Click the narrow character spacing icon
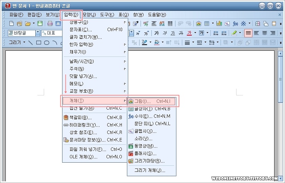The height and width of the screenshot is (183, 285). tap(215, 33)
